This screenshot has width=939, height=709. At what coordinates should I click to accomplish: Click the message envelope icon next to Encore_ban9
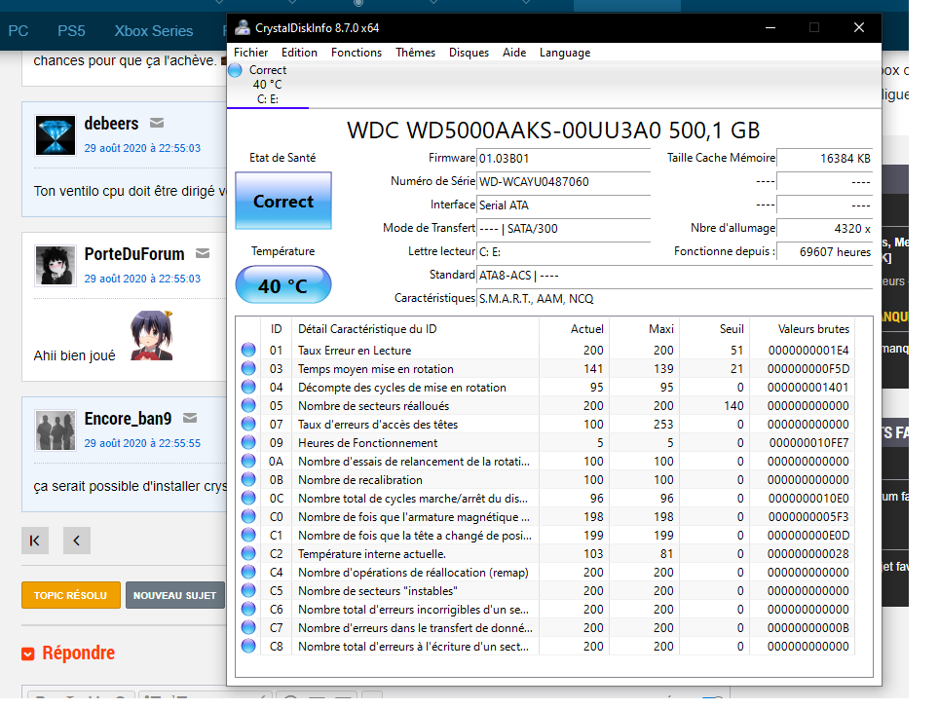(x=190, y=418)
